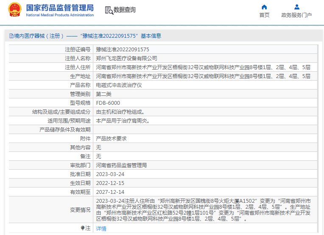Viewport: 324px width, 235px height.
Task: Click the 无 value in 其他内容 row
Action: click(98, 147)
